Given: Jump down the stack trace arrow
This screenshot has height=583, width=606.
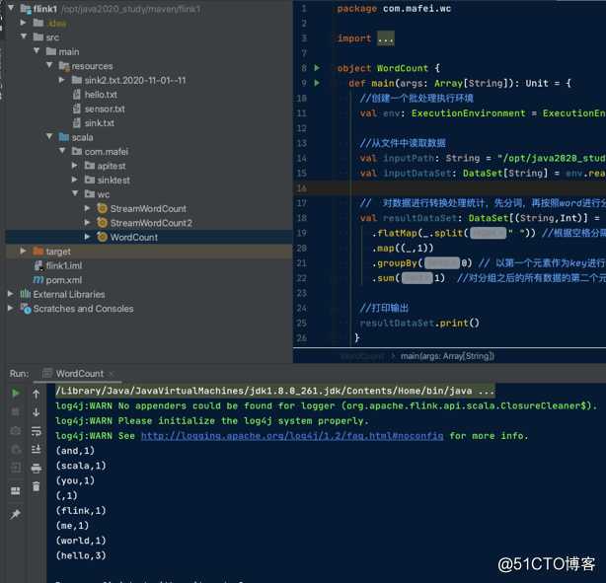Looking at the screenshot, I should pyautogui.click(x=36, y=412).
